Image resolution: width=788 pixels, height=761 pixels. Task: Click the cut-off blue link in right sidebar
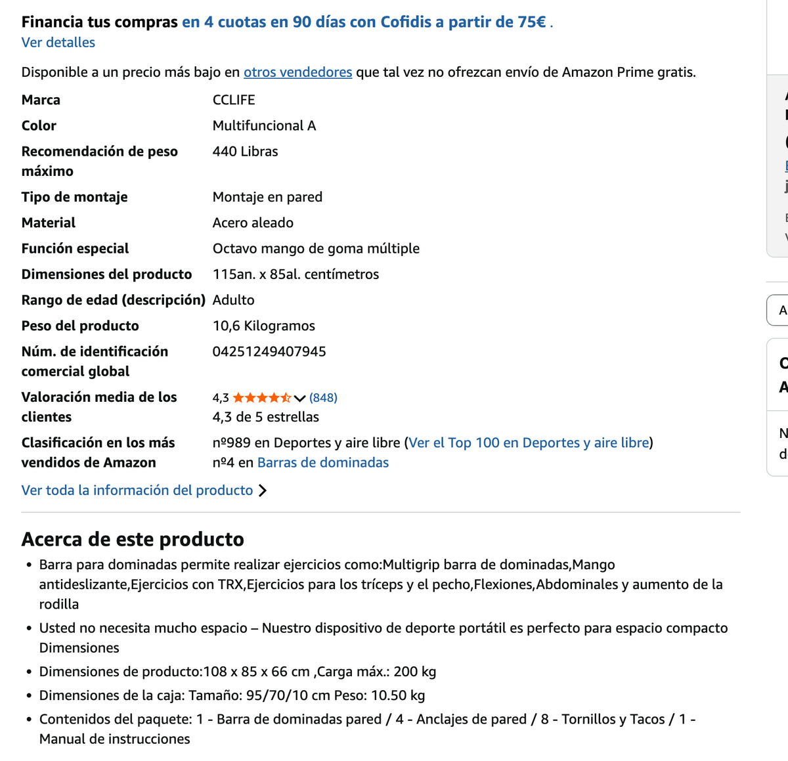click(786, 166)
